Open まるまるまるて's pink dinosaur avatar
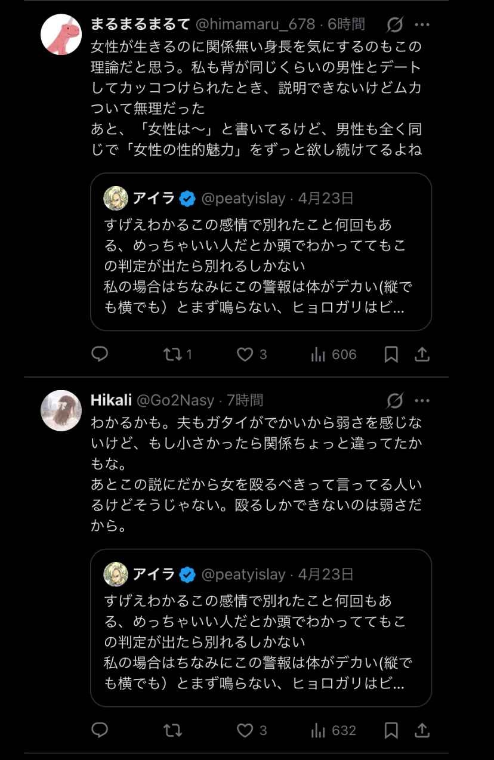The image size is (494, 760). click(x=61, y=35)
